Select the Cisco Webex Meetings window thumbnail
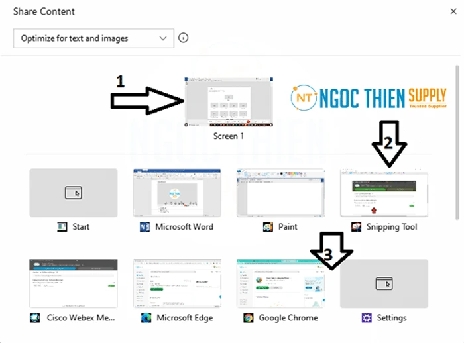This screenshot has width=464, height=343. tap(74, 283)
